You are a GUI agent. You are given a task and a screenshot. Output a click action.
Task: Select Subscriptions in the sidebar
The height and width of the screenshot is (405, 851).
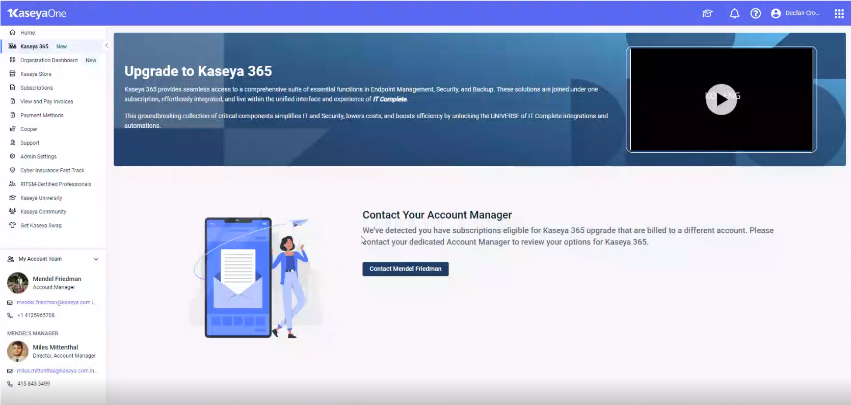tap(36, 88)
